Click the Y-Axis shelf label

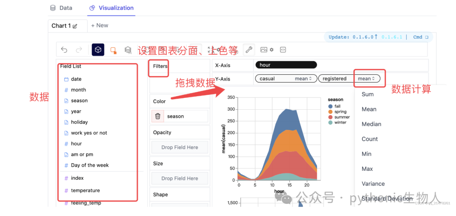coord(223,78)
